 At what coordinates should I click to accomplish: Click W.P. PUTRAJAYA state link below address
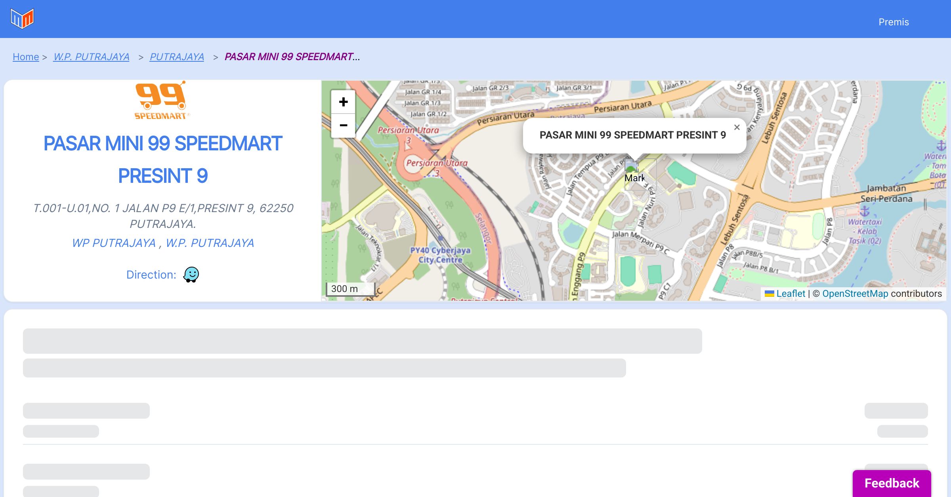click(210, 243)
